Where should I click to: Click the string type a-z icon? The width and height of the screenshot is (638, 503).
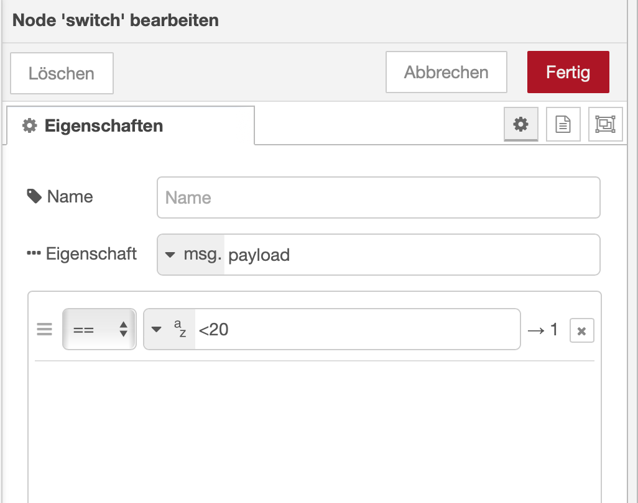pos(180,329)
